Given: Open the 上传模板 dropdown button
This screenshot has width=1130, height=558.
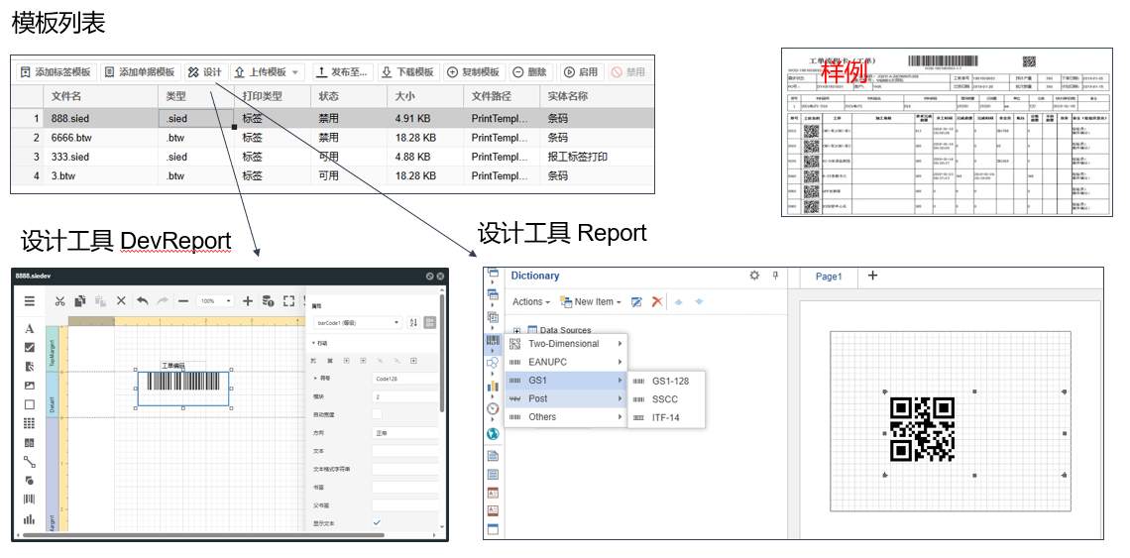Looking at the screenshot, I should coord(268,72).
